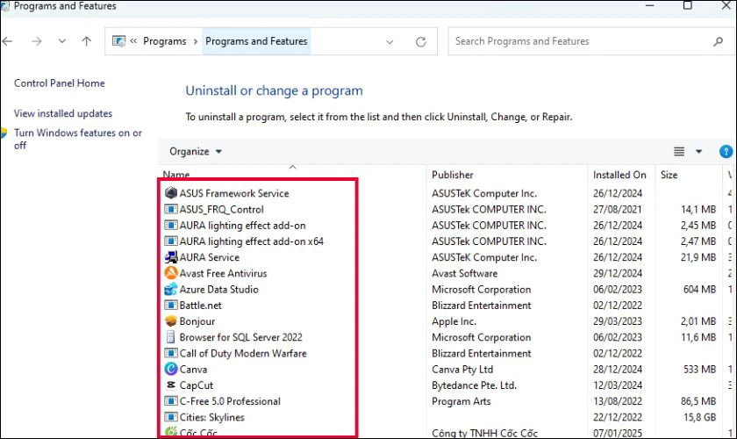The height and width of the screenshot is (439, 737).
Task: Click the Bonjour program icon
Action: click(x=170, y=320)
